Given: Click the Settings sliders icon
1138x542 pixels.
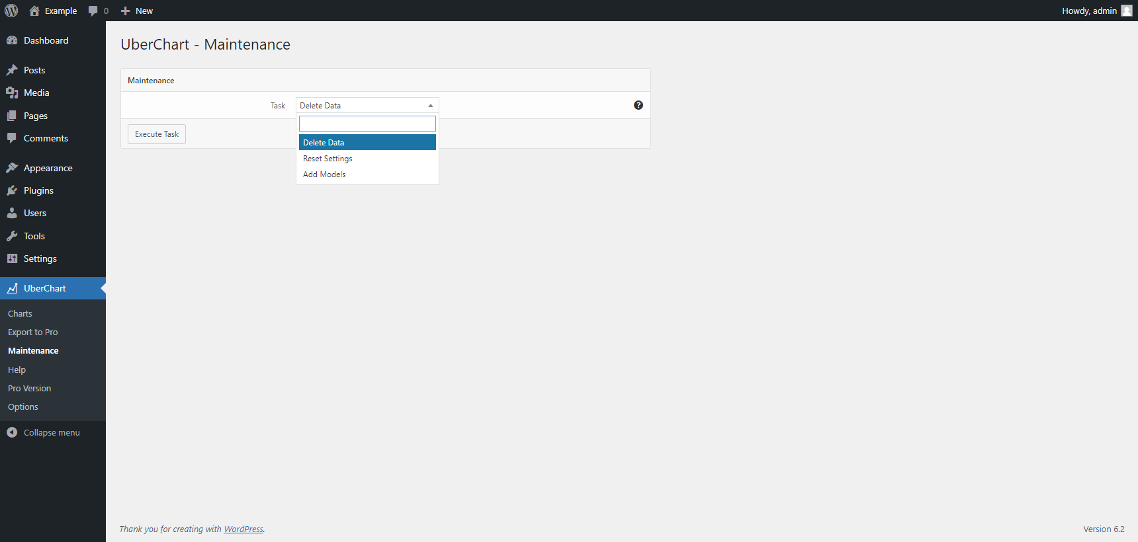Looking at the screenshot, I should point(12,258).
